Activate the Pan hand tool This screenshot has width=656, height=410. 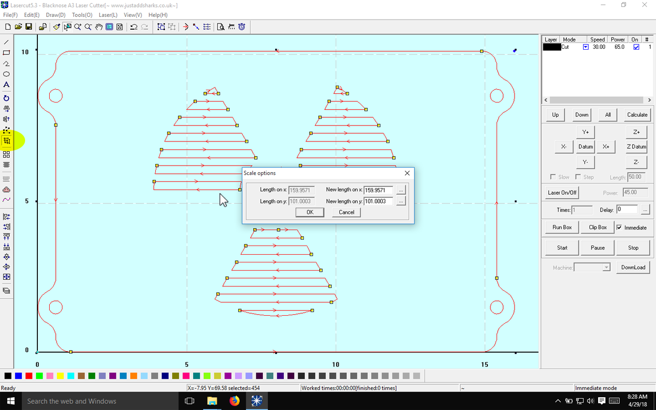pos(98,27)
